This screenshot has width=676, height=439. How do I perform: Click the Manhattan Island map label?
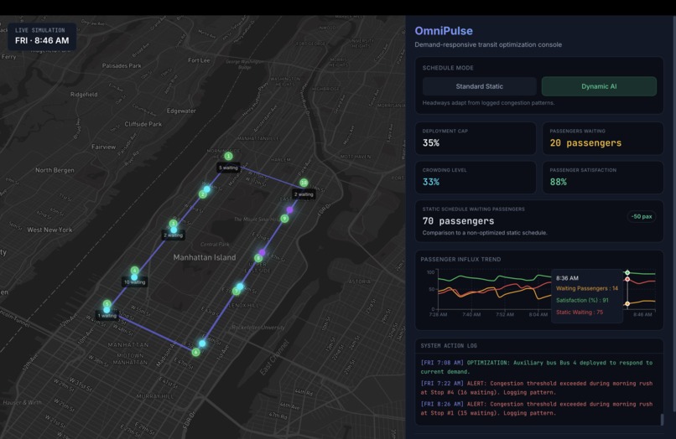point(205,257)
